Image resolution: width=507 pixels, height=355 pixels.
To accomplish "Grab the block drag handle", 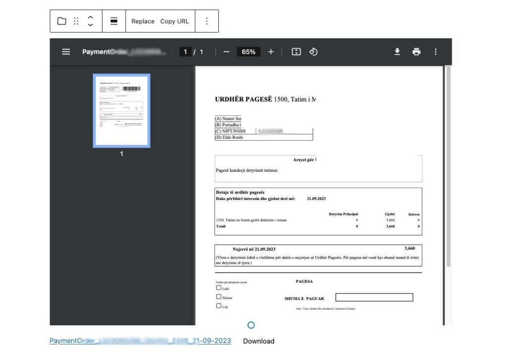I will [76, 21].
